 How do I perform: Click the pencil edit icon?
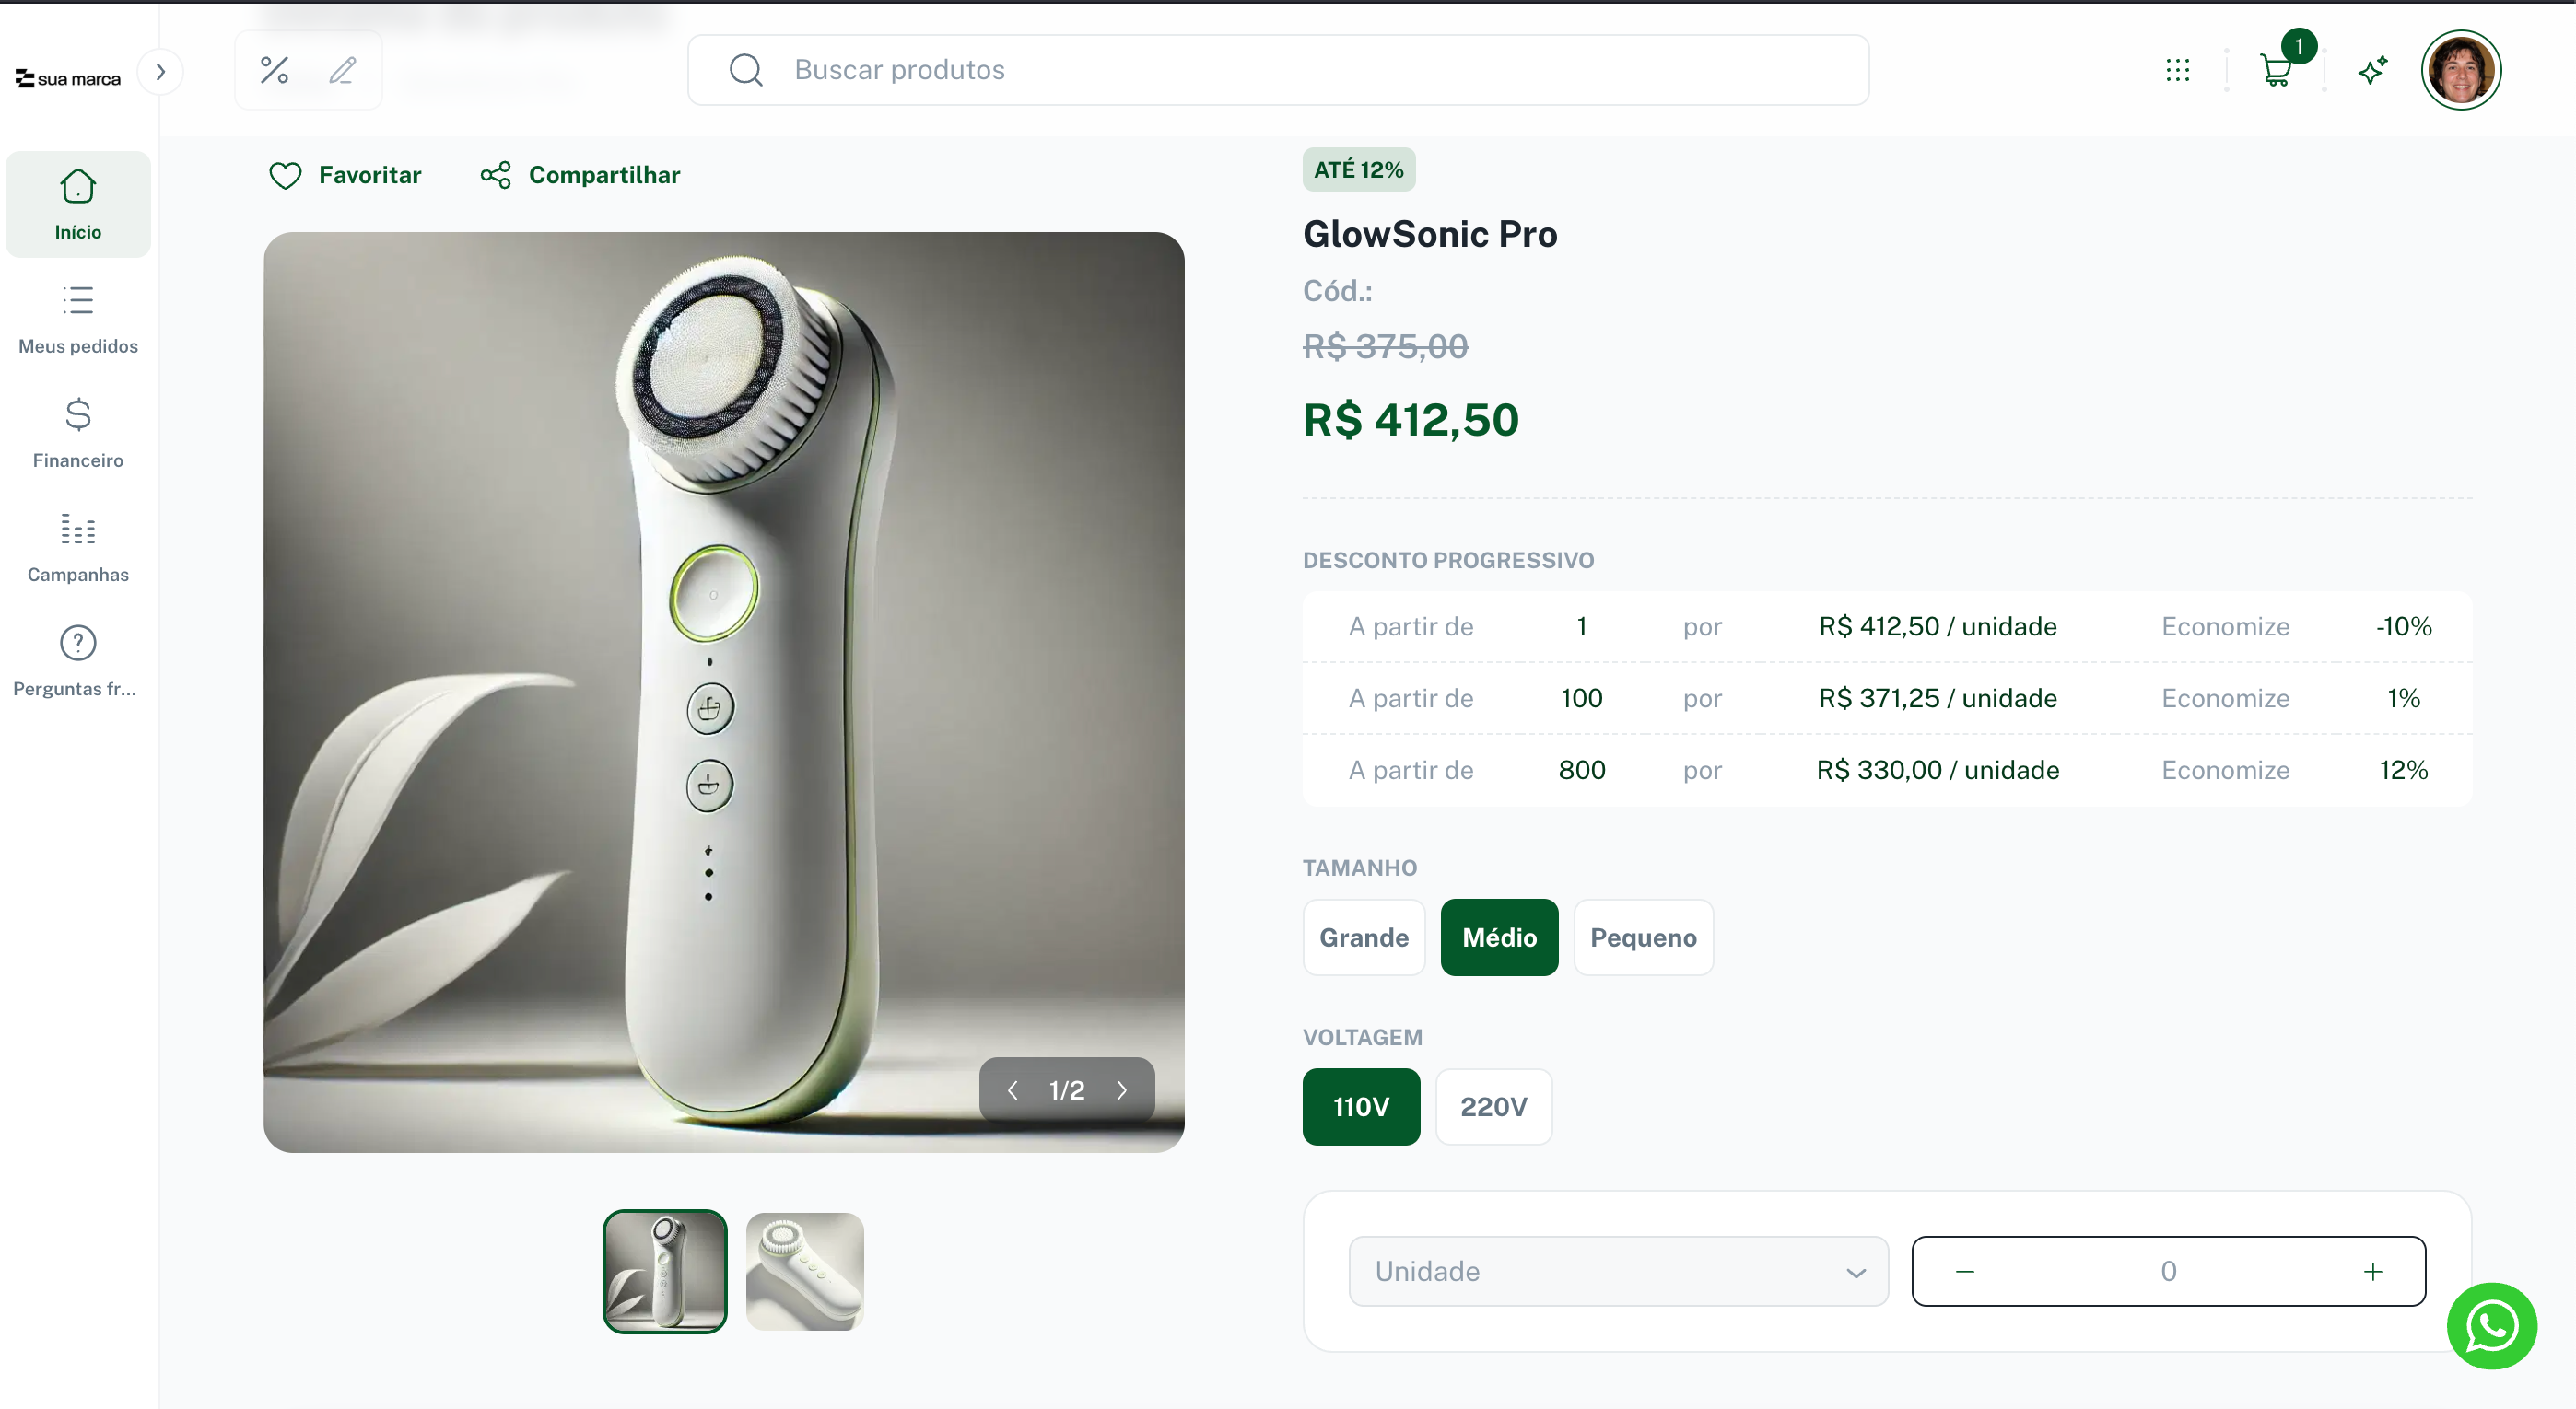pyautogui.click(x=342, y=70)
